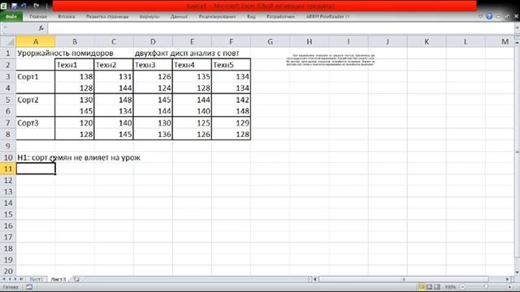Select row 11 header

point(8,169)
